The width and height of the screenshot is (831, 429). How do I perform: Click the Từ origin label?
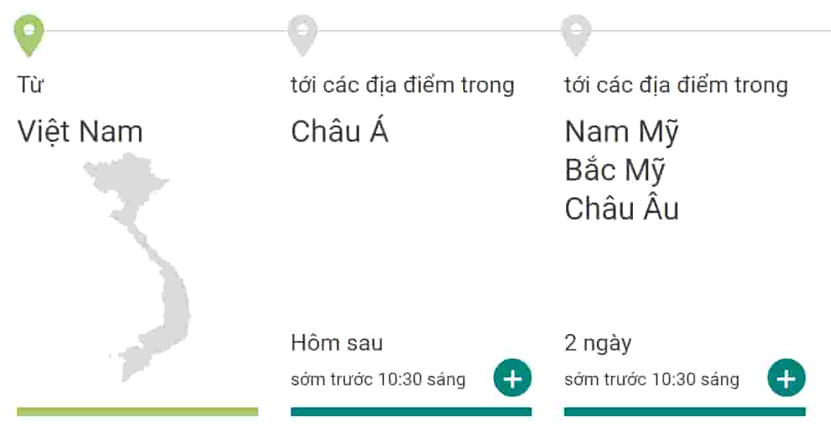(30, 85)
